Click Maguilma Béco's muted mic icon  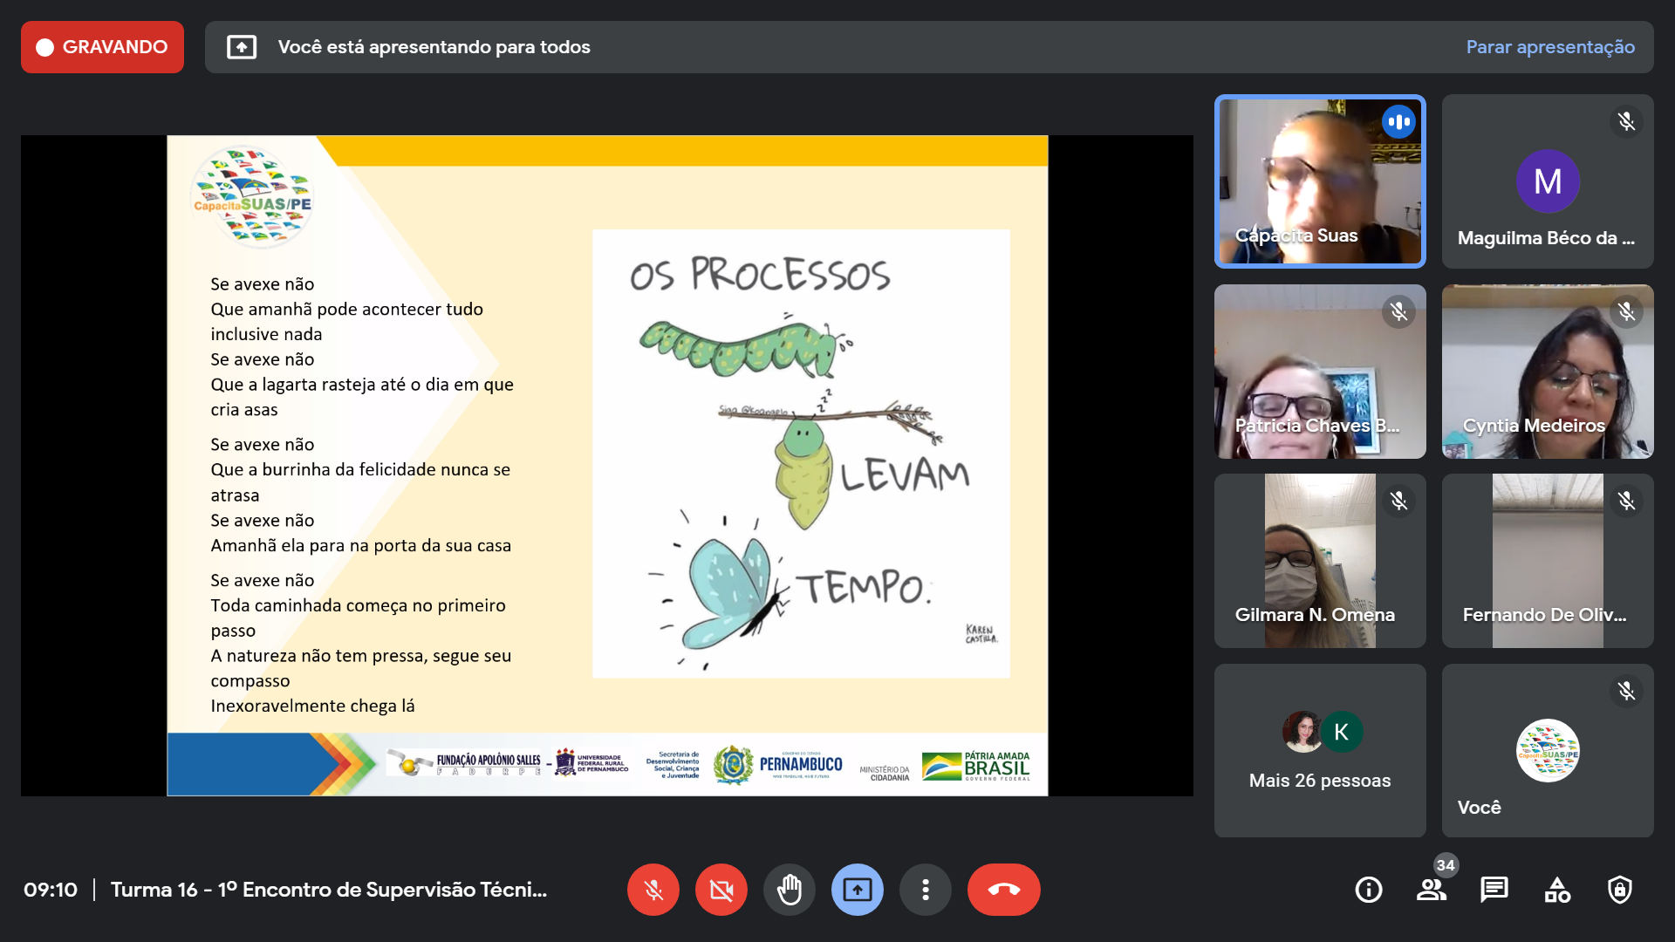[x=1626, y=121]
